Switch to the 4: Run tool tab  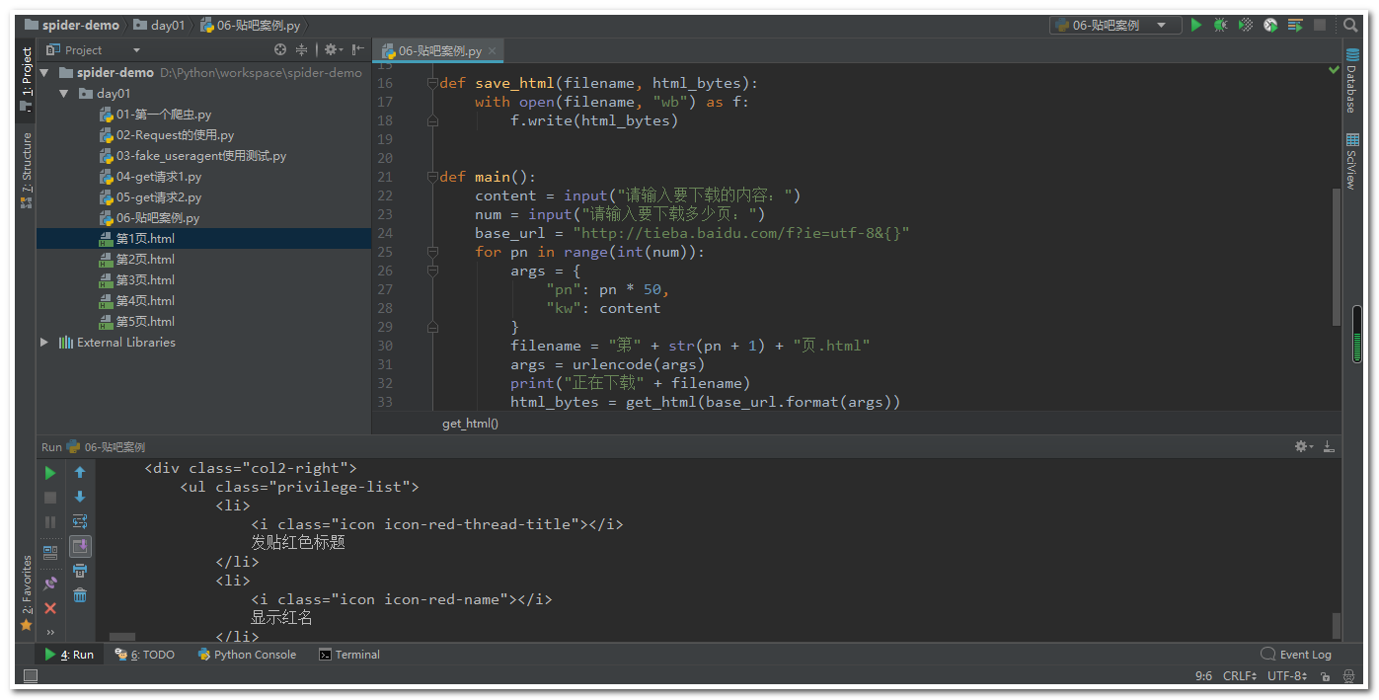69,655
